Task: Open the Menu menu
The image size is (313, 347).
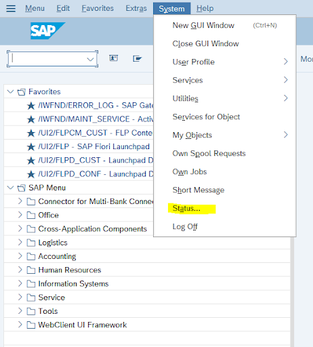Action: [35, 8]
